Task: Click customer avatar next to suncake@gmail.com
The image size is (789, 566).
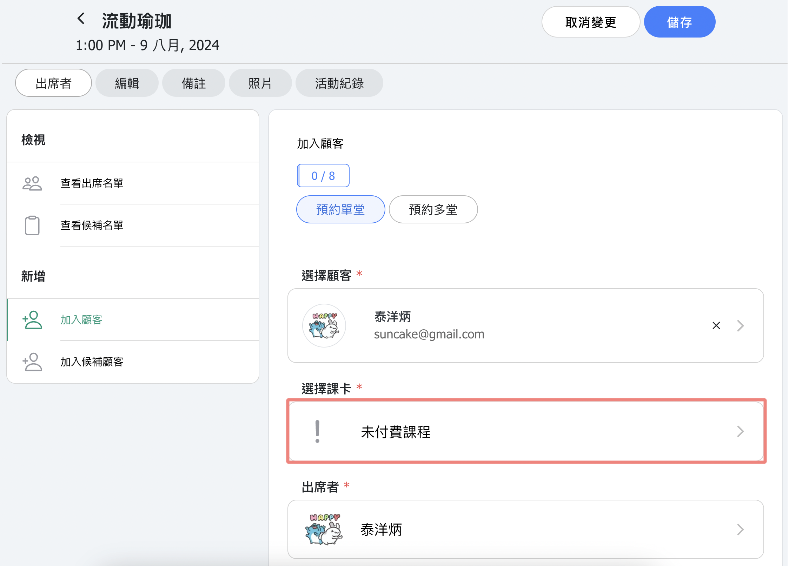Action: pyautogui.click(x=324, y=326)
